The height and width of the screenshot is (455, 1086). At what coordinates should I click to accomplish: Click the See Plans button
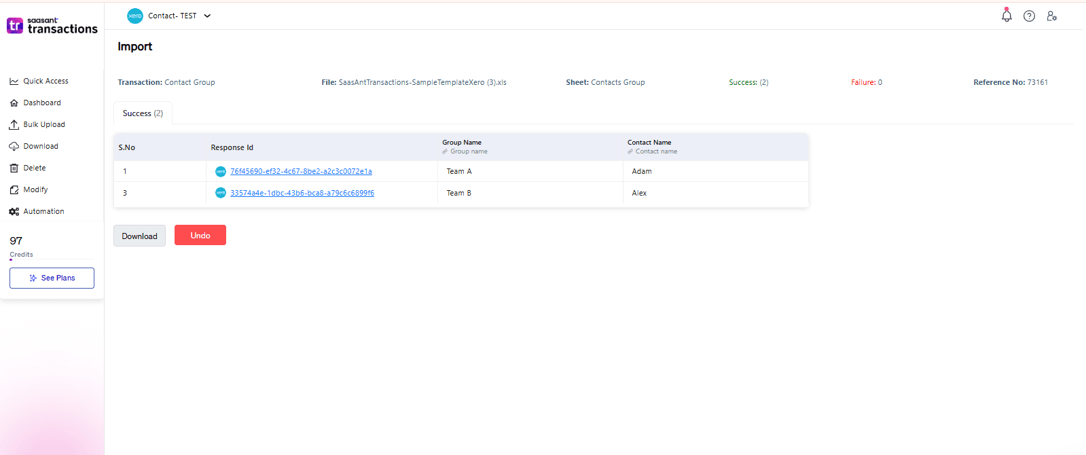point(52,278)
